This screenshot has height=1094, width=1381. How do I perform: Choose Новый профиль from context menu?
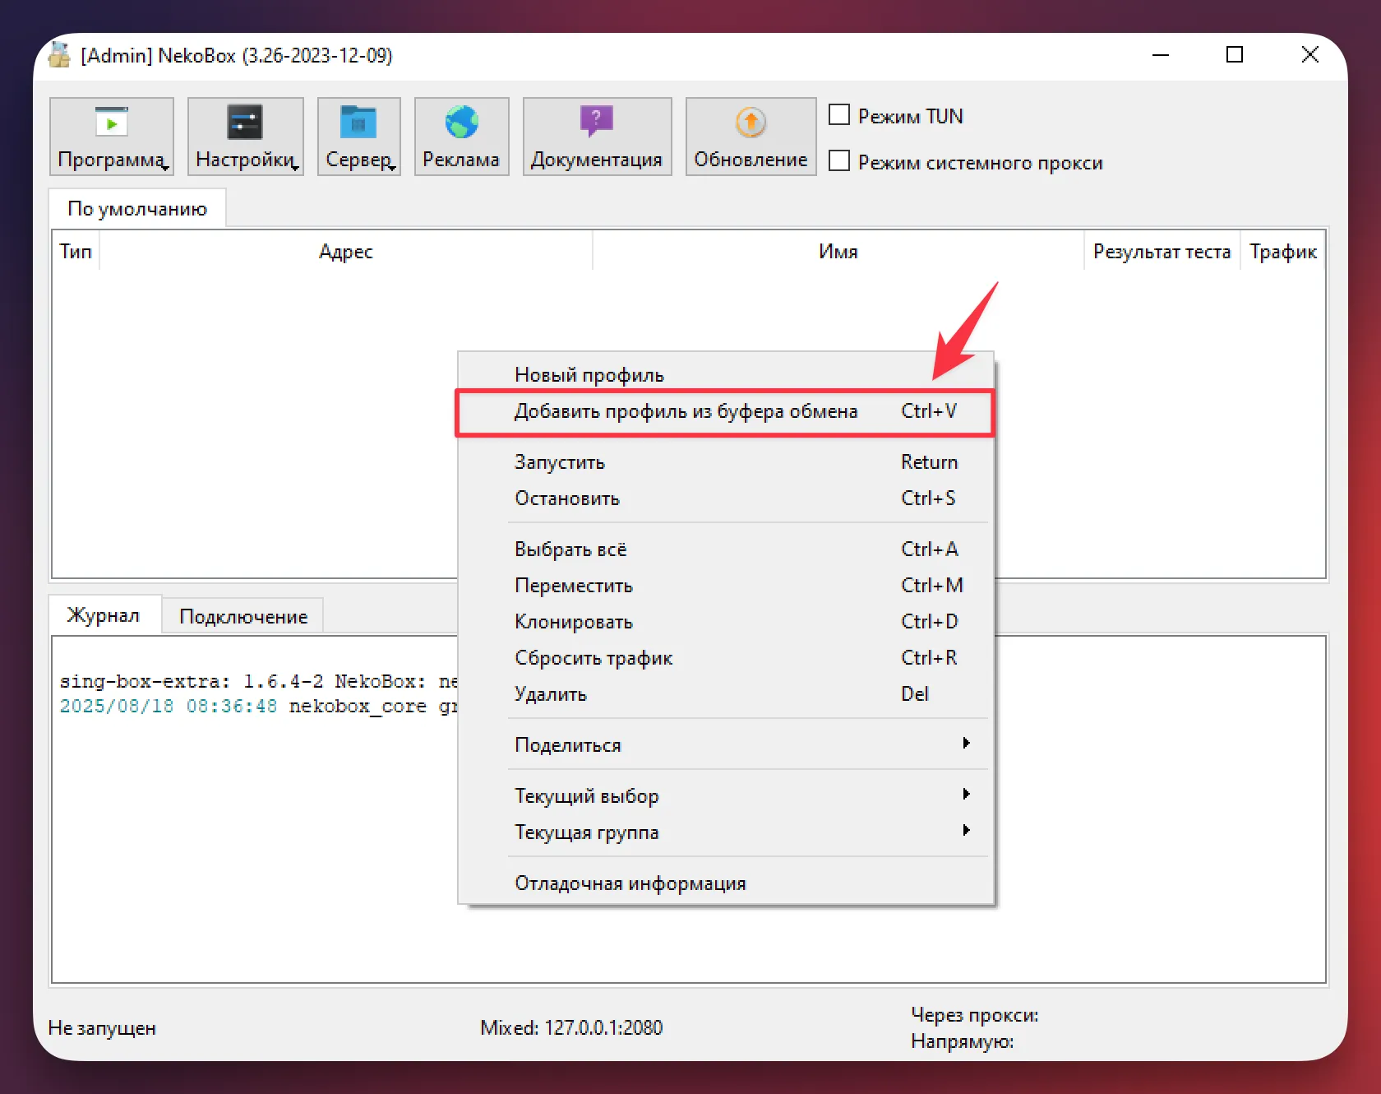coord(726,374)
